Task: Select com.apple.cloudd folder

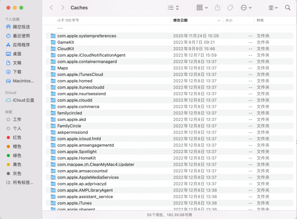Action: click(x=169, y=100)
